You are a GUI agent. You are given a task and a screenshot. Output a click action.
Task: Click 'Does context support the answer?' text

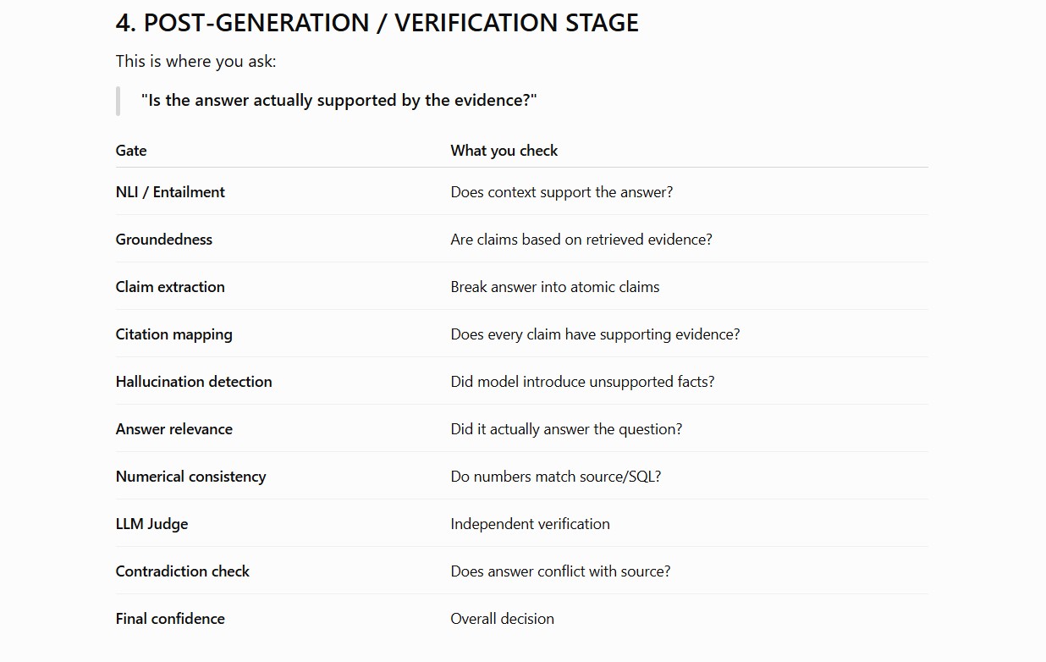562,192
